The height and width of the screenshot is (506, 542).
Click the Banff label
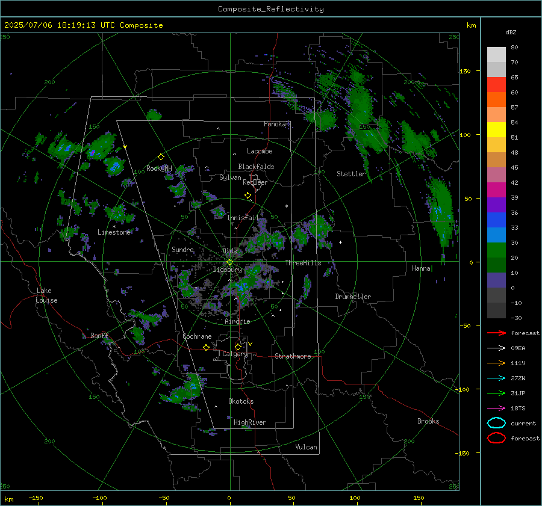pos(99,335)
